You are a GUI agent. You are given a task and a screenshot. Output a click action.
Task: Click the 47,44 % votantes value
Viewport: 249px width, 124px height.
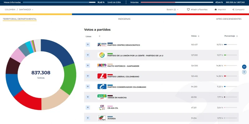pyautogui.click(x=219, y=2)
